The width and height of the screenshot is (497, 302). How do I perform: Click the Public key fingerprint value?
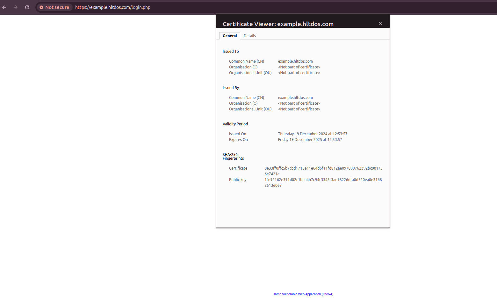tap(323, 183)
